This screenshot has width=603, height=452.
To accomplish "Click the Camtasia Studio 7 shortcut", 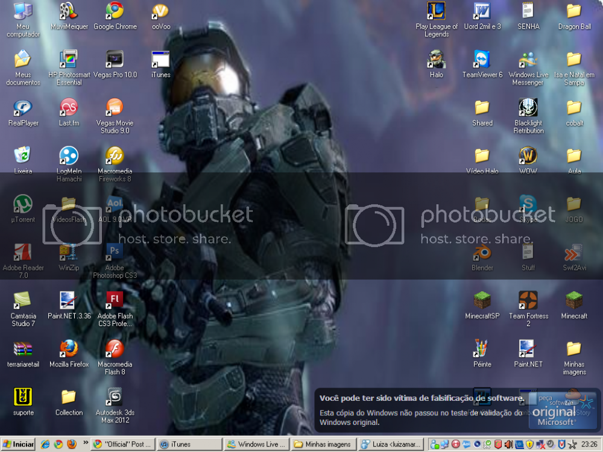I will (x=23, y=309).
